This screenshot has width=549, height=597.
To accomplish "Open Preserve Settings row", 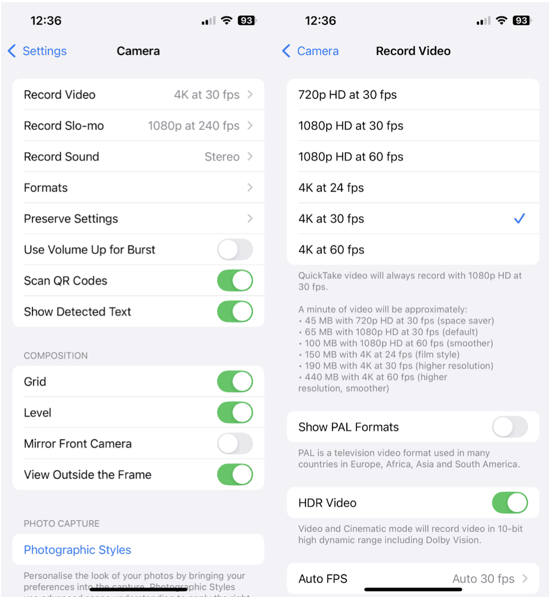I will (x=138, y=219).
